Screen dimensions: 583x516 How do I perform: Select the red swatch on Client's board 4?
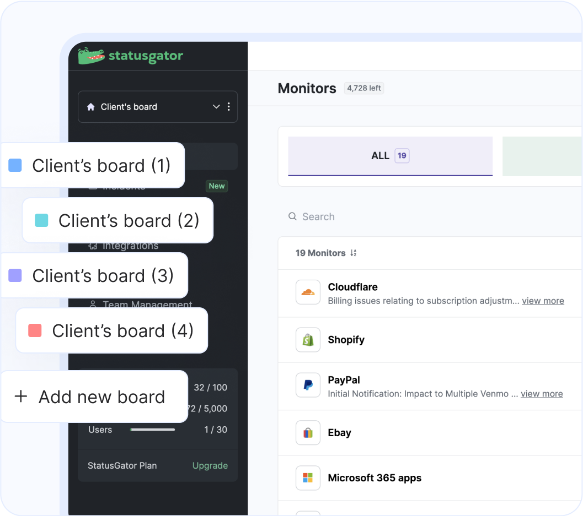[35, 330]
